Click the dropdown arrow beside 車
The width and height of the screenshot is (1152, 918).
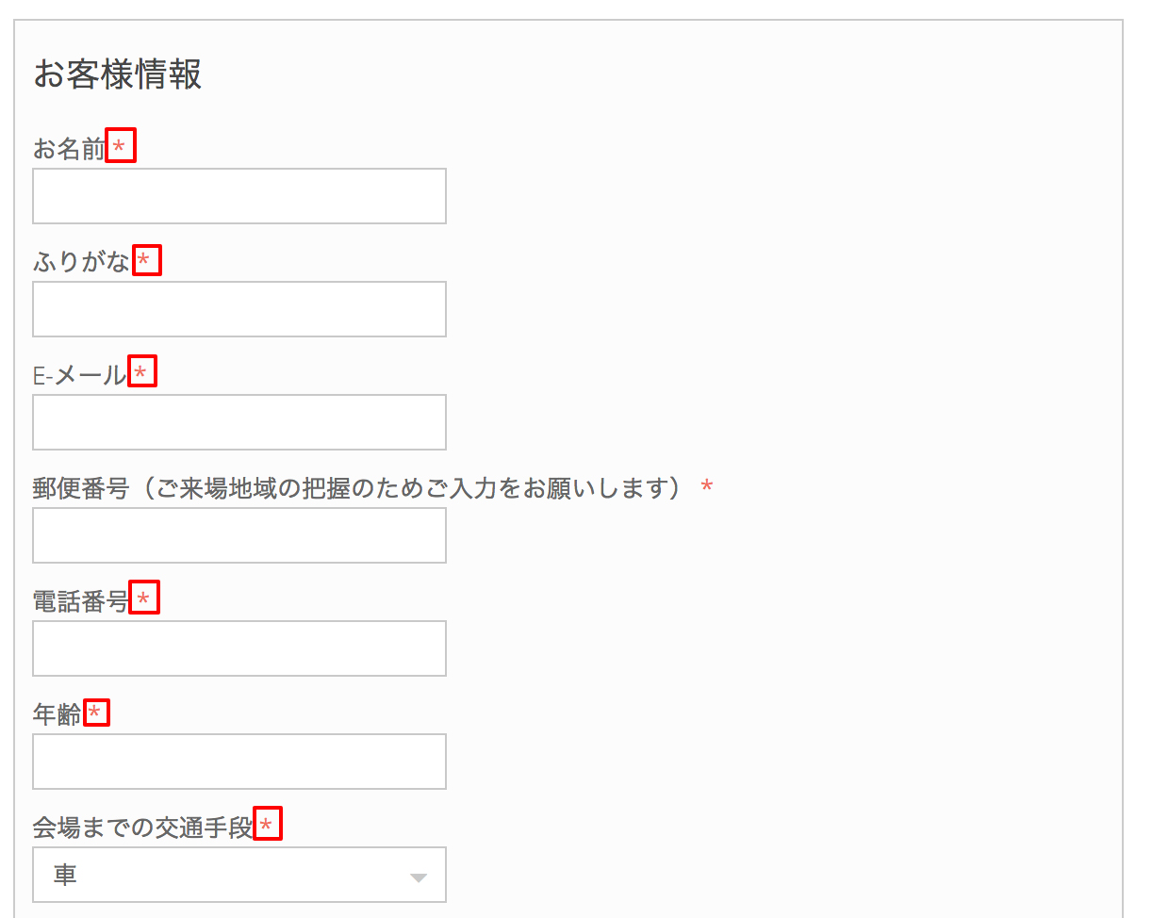(x=419, y=877)
